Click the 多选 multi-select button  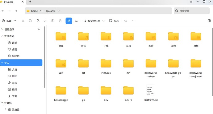114,21
